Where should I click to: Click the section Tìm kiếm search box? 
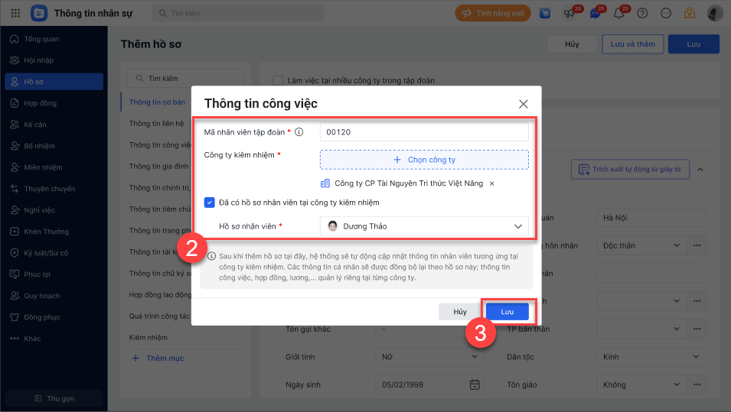[186, 79]
